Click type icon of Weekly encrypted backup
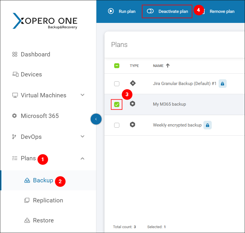245x233 pixels. [133, 125]
